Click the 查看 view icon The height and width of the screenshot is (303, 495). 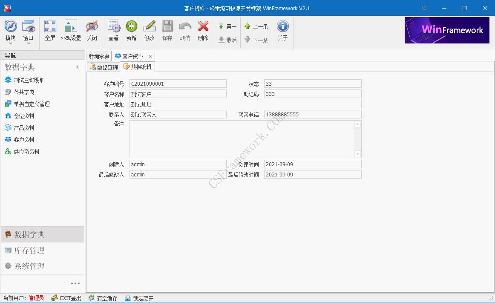(113, 30)
